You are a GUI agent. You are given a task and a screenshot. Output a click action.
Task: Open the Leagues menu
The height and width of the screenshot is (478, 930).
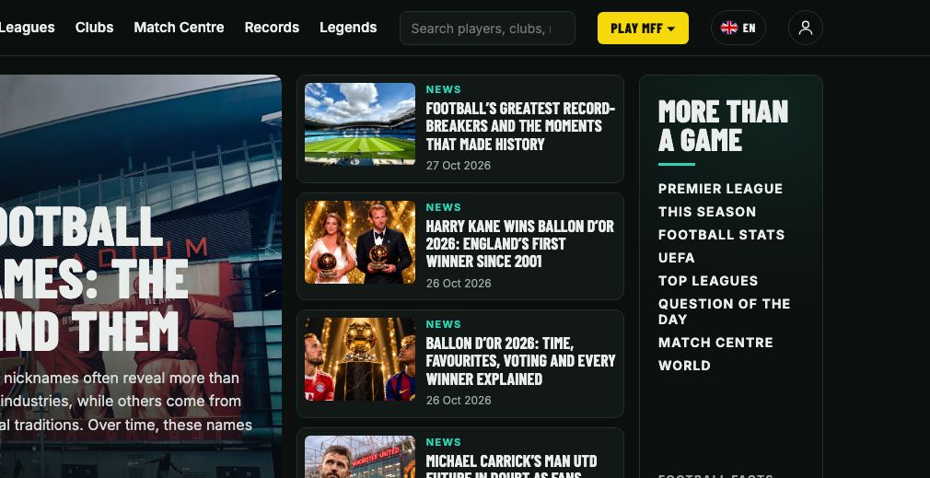tap(27, 28)
